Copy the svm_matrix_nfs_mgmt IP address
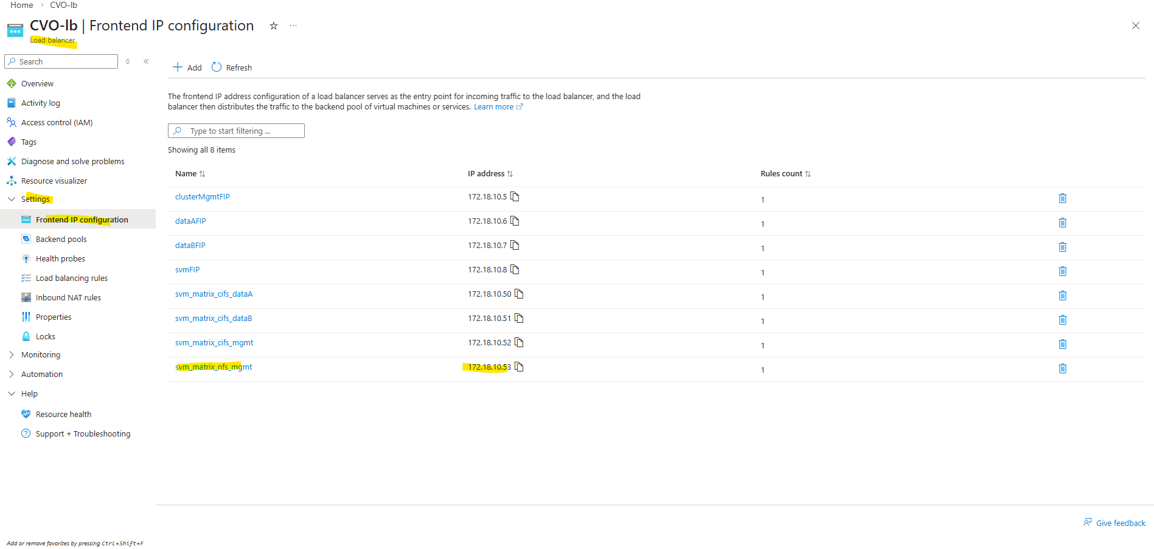 (519, 367)
